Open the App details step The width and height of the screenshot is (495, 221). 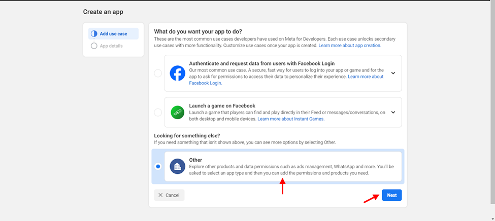pyautogui.click(x=111, y=46)
